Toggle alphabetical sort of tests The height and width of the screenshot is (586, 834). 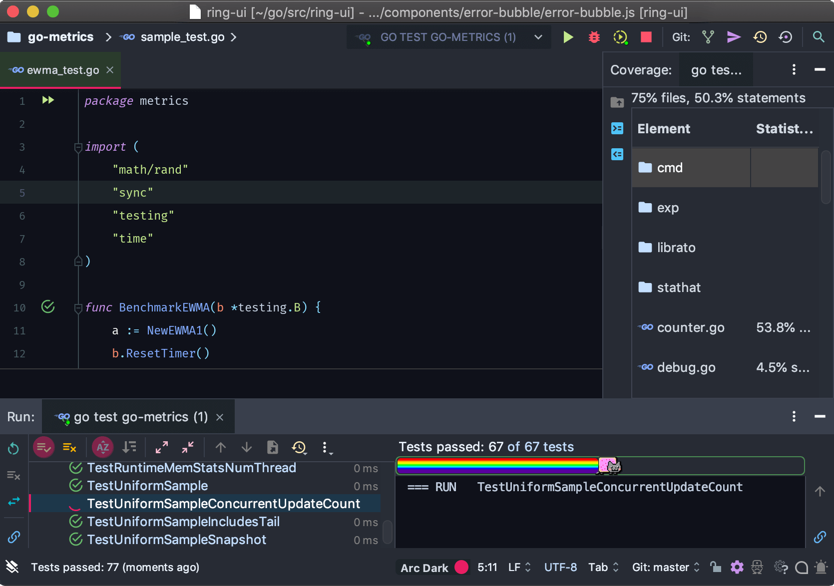click(102, 447)
